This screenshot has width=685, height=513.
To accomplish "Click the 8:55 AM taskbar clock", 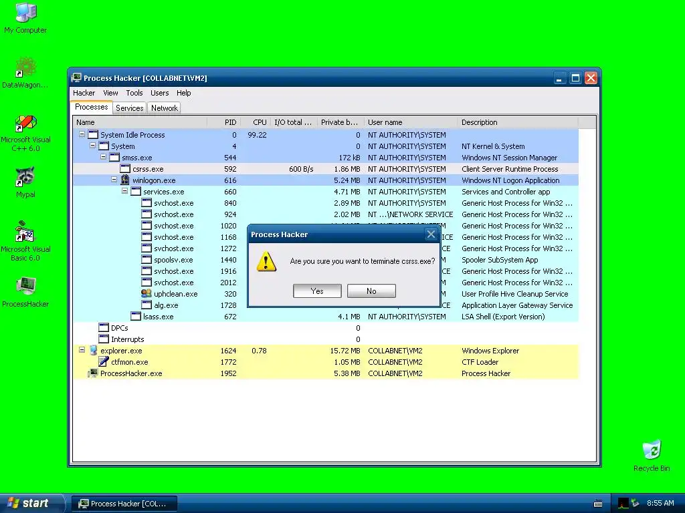I will pos(660,503).
